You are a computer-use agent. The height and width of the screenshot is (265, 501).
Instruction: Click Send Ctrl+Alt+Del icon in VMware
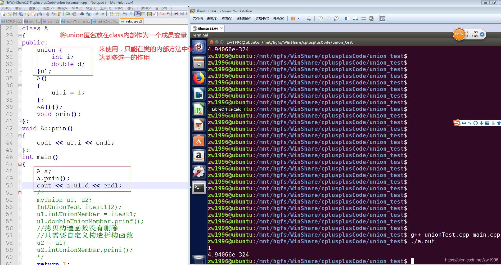[x=309, y=19]
